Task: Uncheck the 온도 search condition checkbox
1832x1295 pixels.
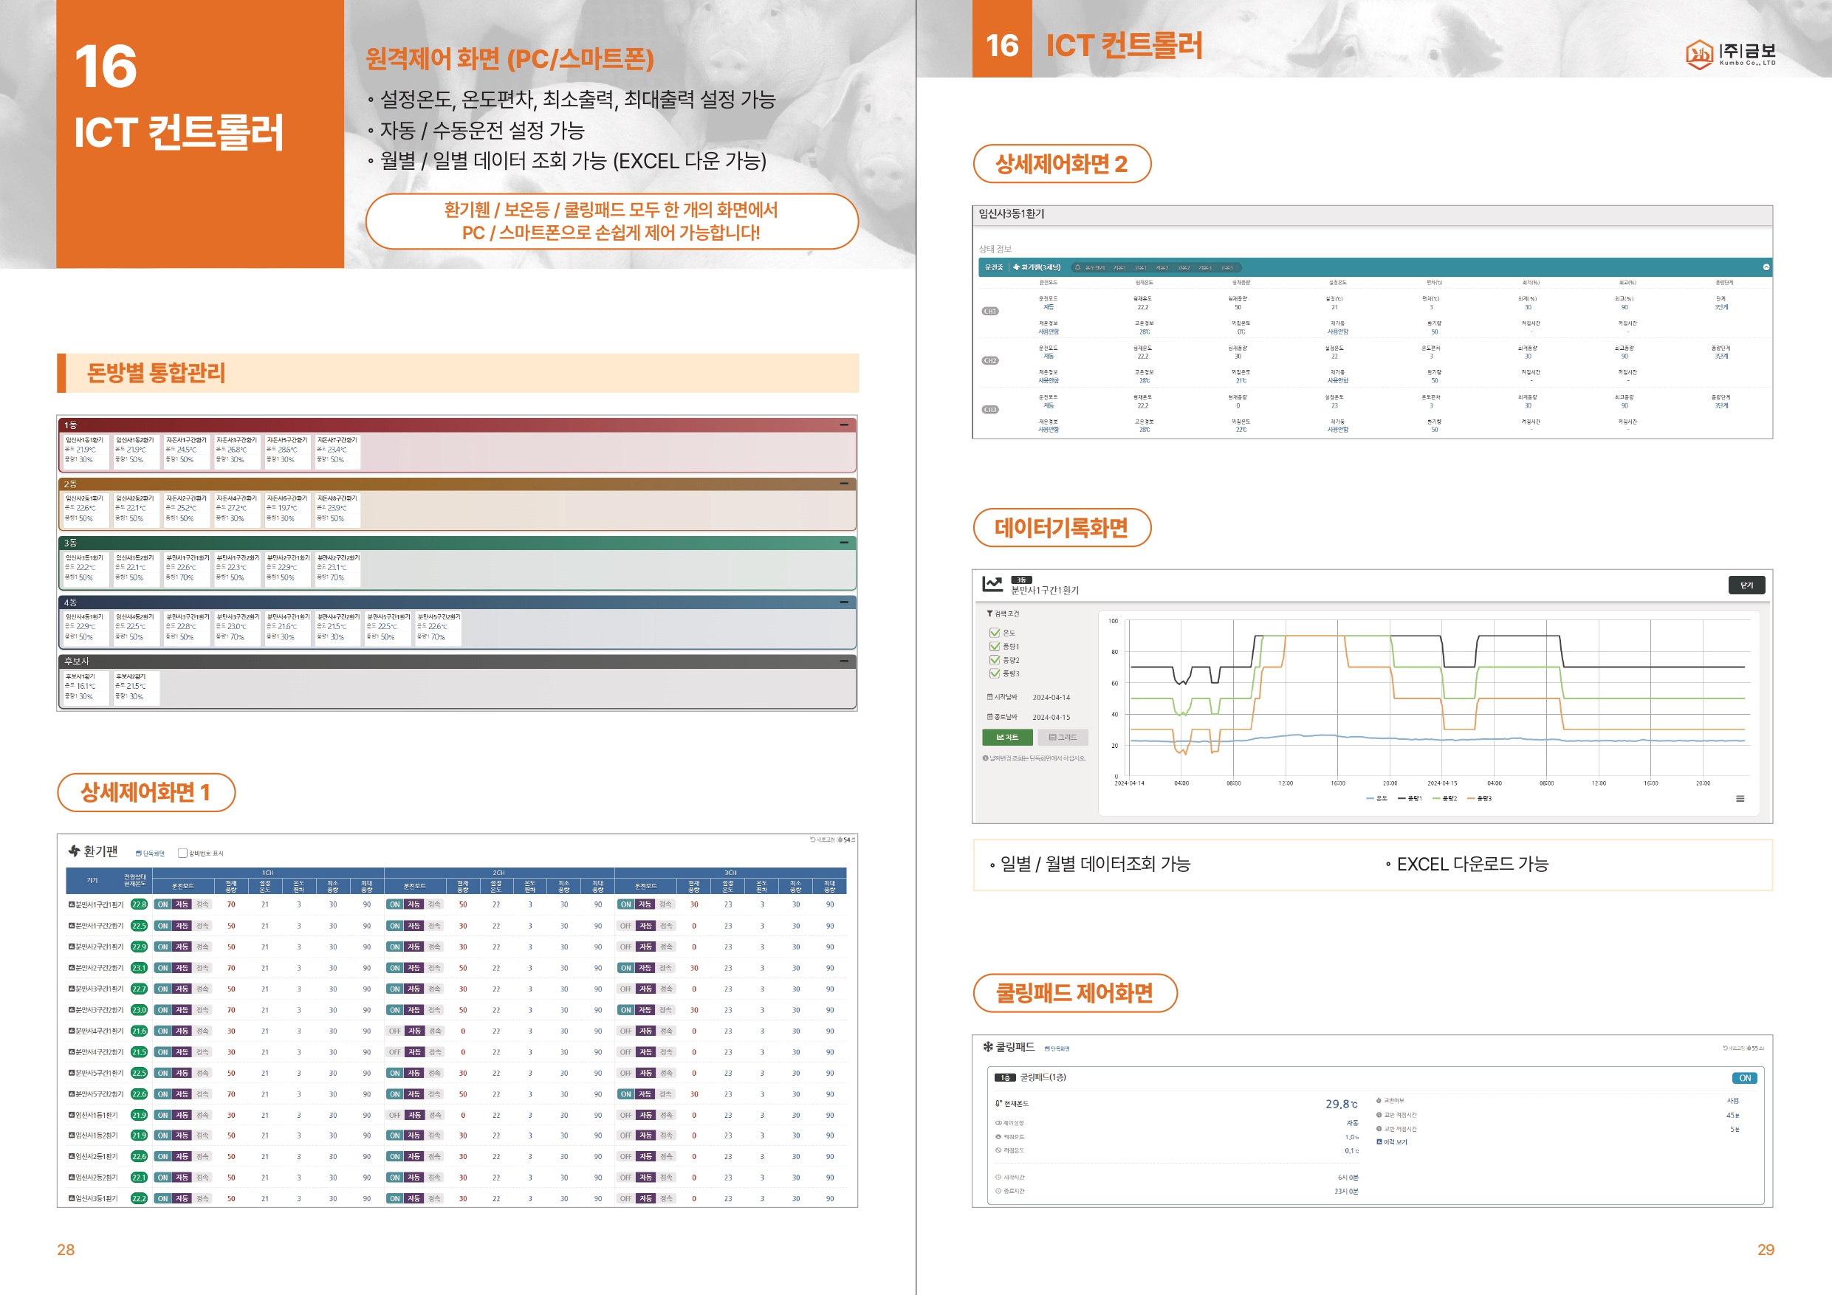Action: pos(994,633)
